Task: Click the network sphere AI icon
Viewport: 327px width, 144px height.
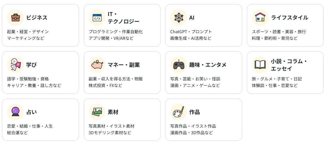Action: pyautogui.click(x=178, y=18)
